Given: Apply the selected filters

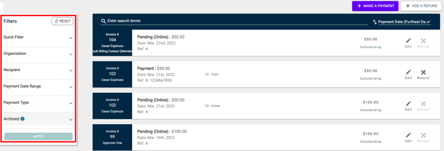Looking at the screenshot, I should [x=39, y=136].
